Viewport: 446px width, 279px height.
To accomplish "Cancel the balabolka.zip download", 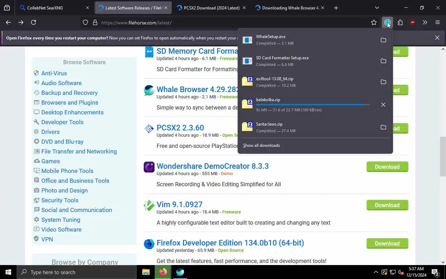I will (x=383, y=105).
